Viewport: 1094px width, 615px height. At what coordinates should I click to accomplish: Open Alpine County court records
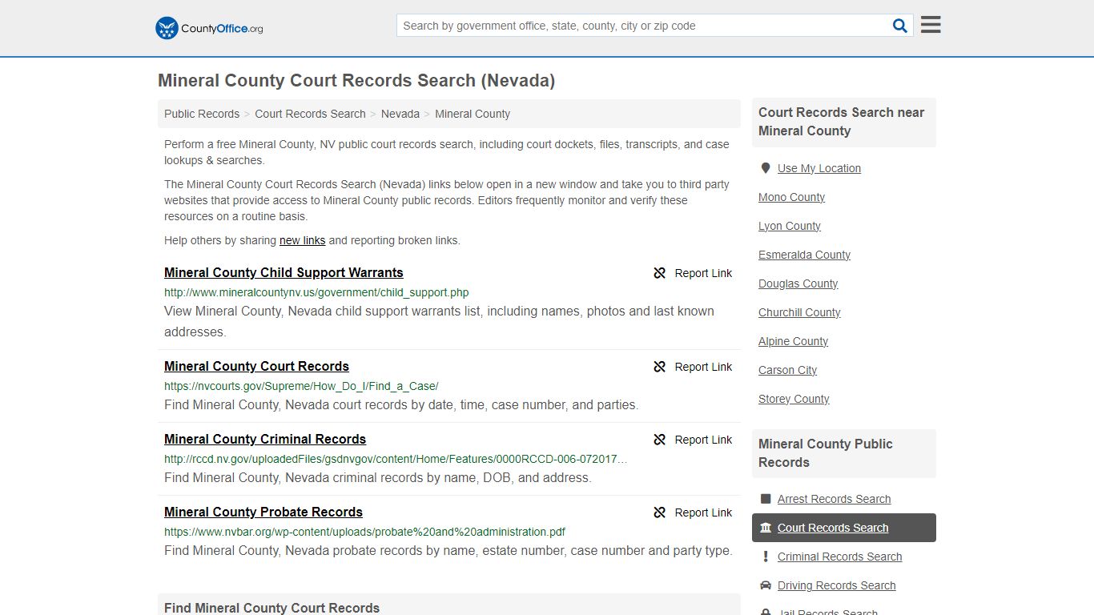tap(793, 341)
